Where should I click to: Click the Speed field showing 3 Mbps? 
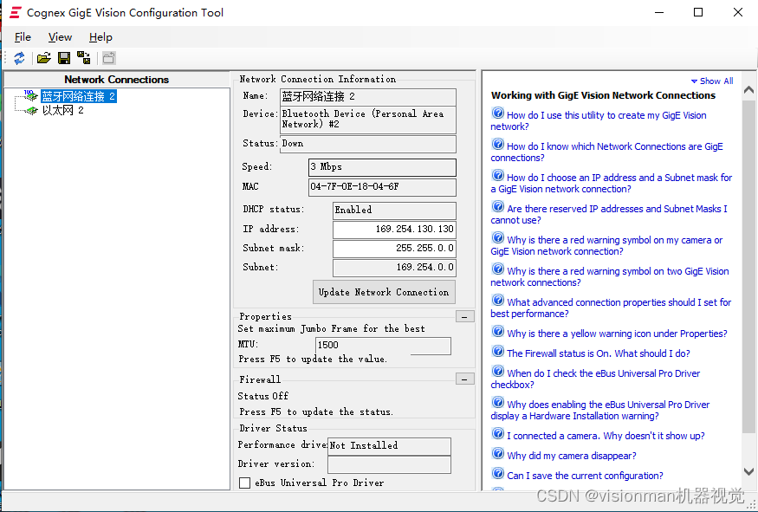[382, 167]
